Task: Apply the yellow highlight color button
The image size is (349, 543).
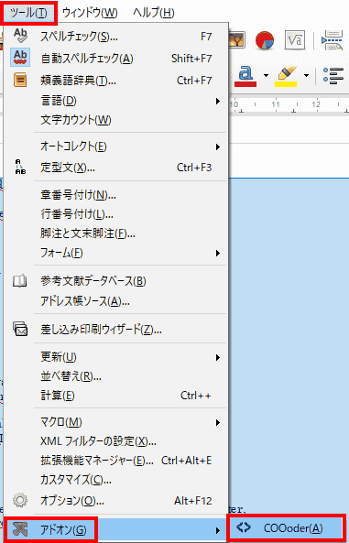Action: tap(286, 76)
